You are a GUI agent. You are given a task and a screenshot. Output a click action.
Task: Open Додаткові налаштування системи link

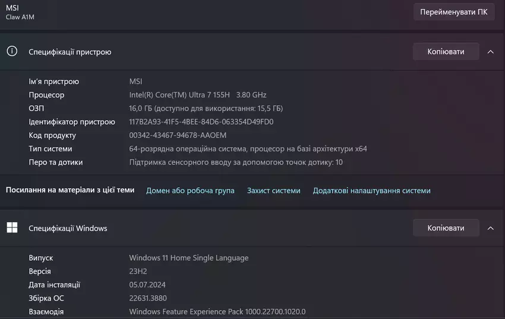(x=372, y=191)
